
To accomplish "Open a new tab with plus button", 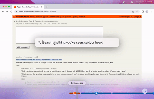I will click(x=47, y=7).
